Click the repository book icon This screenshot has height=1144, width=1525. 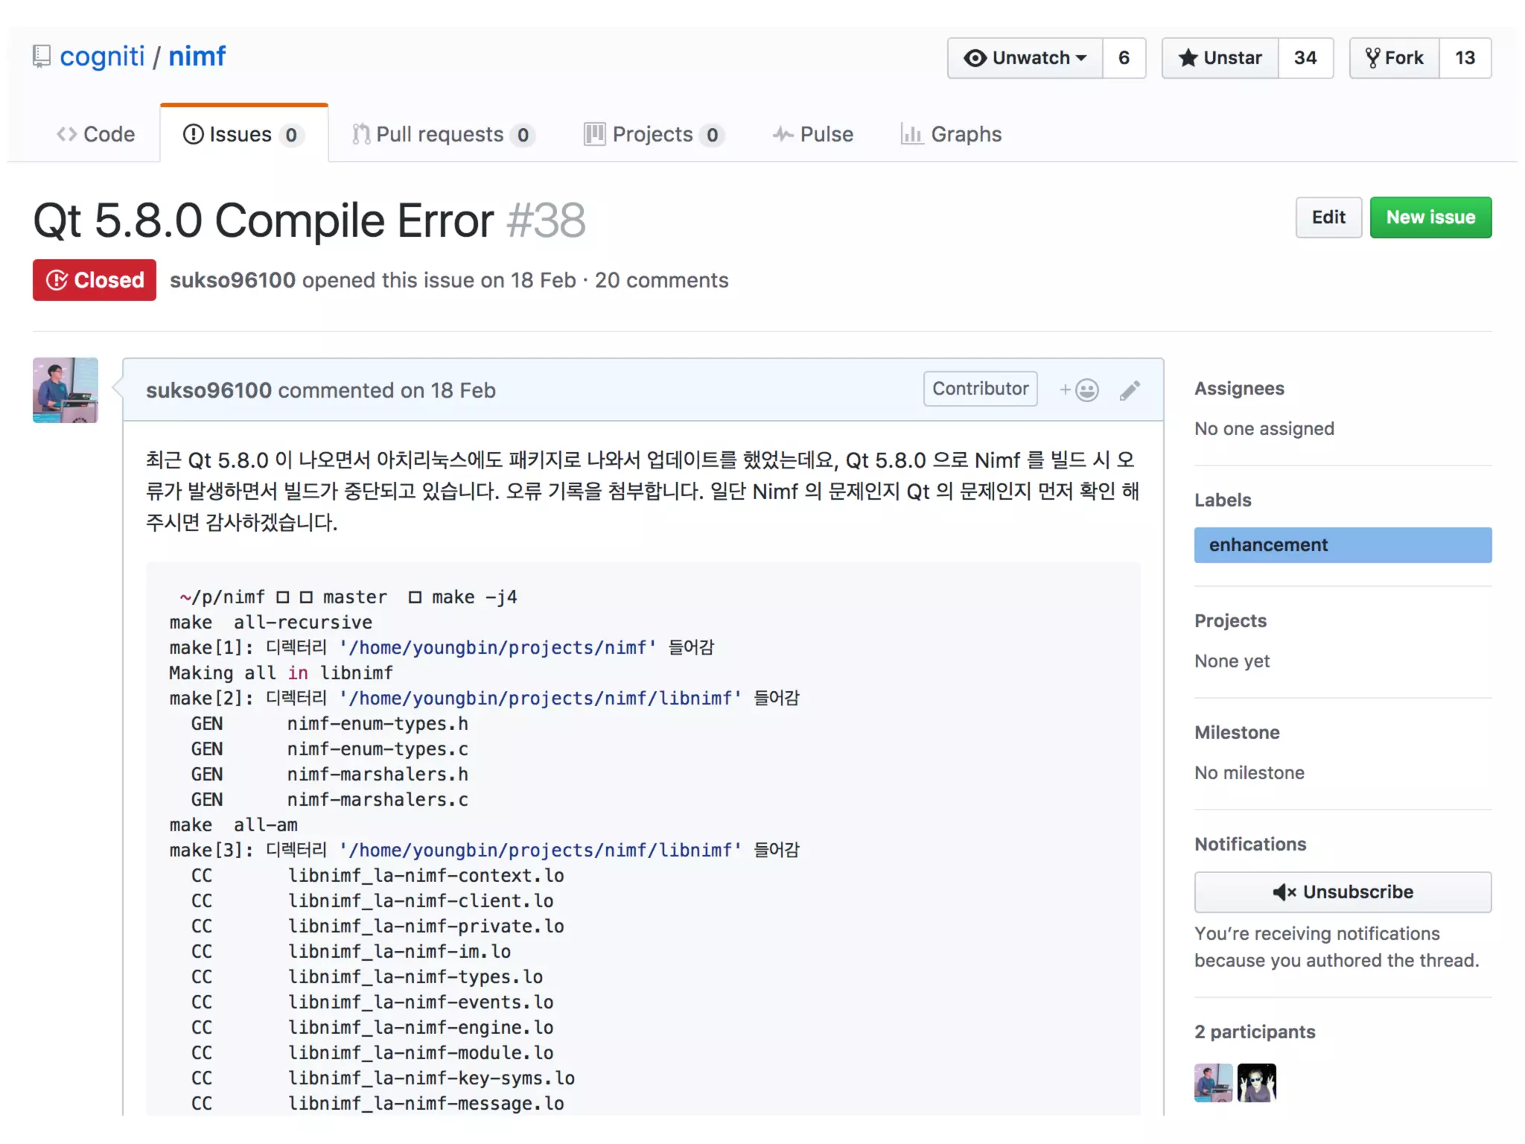42,57
